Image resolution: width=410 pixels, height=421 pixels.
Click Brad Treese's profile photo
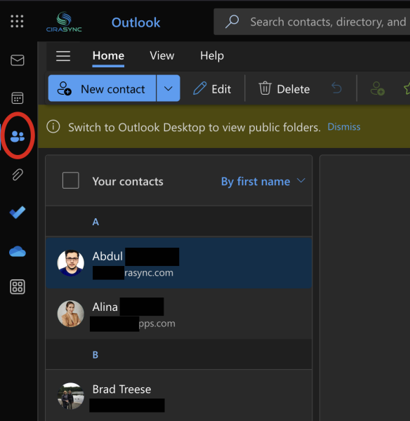point(71,396)
